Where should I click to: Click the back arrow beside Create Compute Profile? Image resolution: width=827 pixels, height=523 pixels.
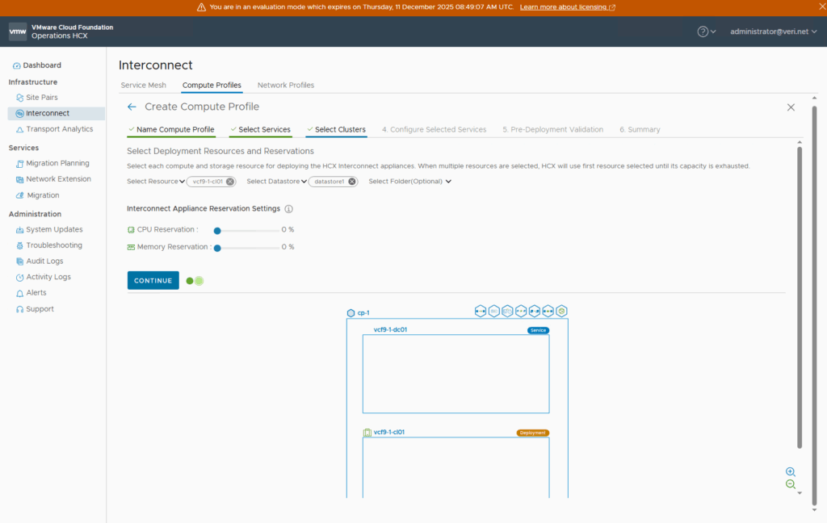(132, 107)
